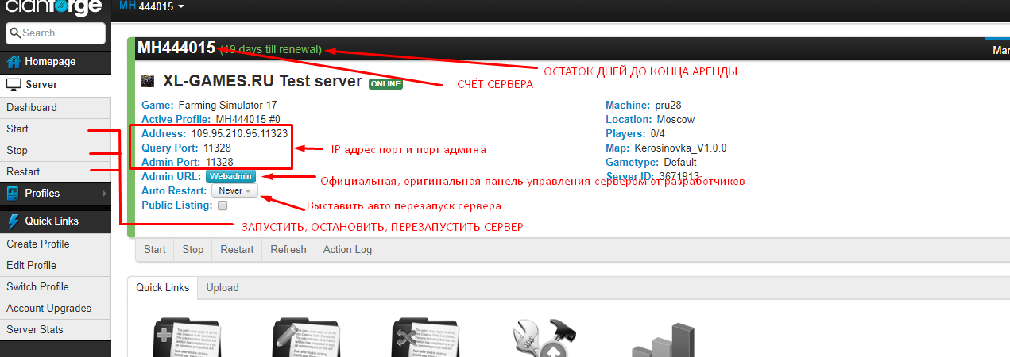Switch to the Upload tab
Screen dimensions: 1010x357
[x=223, y=287]
